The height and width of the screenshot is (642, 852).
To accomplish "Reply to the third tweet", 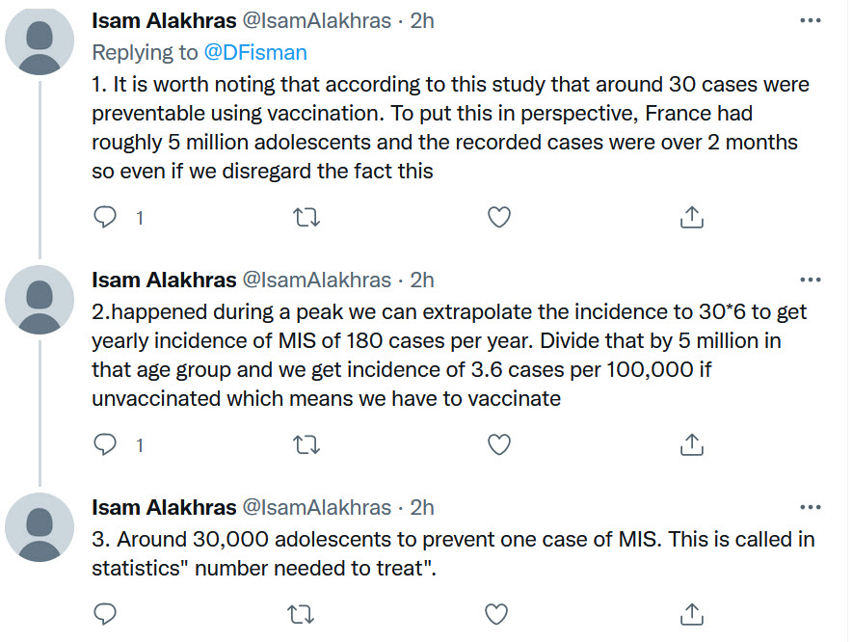I will point(105,613).
